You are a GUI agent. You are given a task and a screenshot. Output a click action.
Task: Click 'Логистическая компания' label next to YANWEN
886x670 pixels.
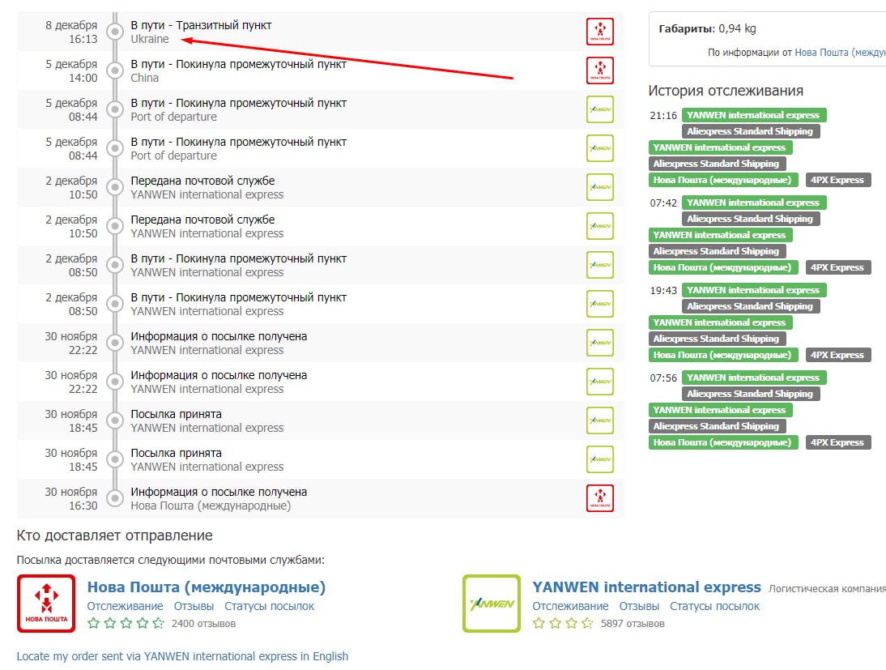(x=827, y=589)
